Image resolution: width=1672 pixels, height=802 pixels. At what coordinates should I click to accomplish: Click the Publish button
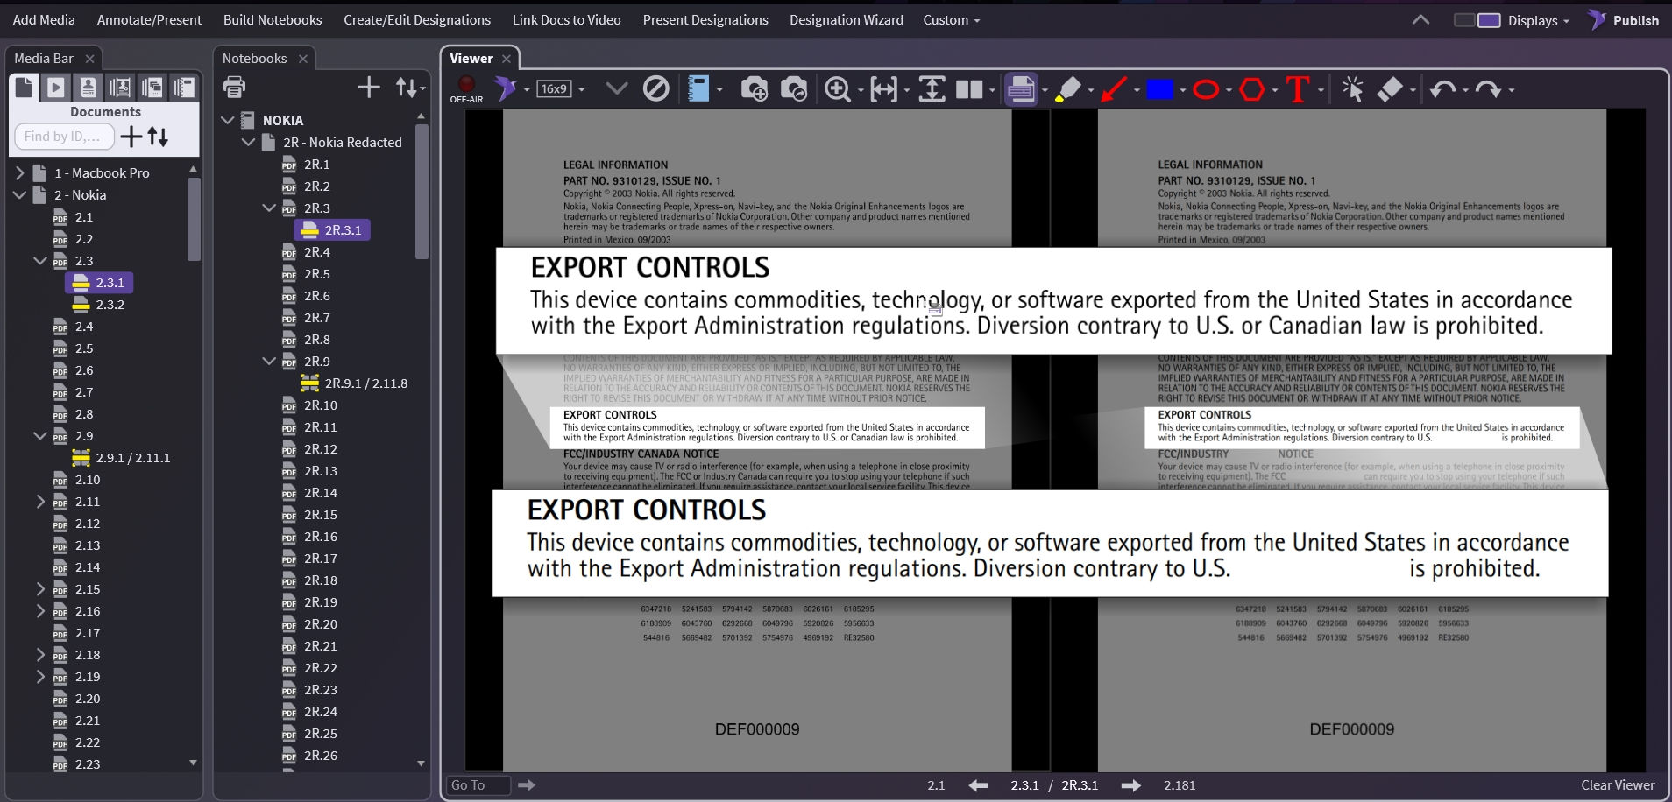(1624, 20)
